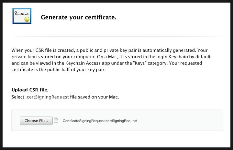
Task: Click the "automatically generated" words in the paragraph
Action: pos(169,50)
